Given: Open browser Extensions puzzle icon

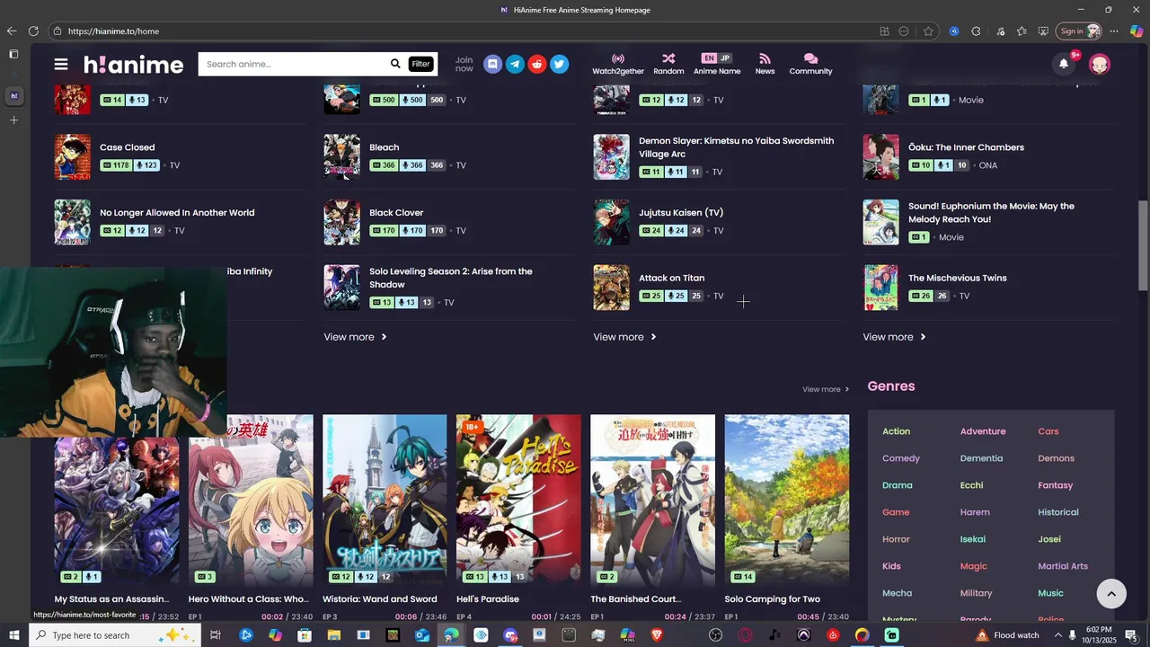Looking at the screenshot, I should pyautogui.click(x=976, y=31).
